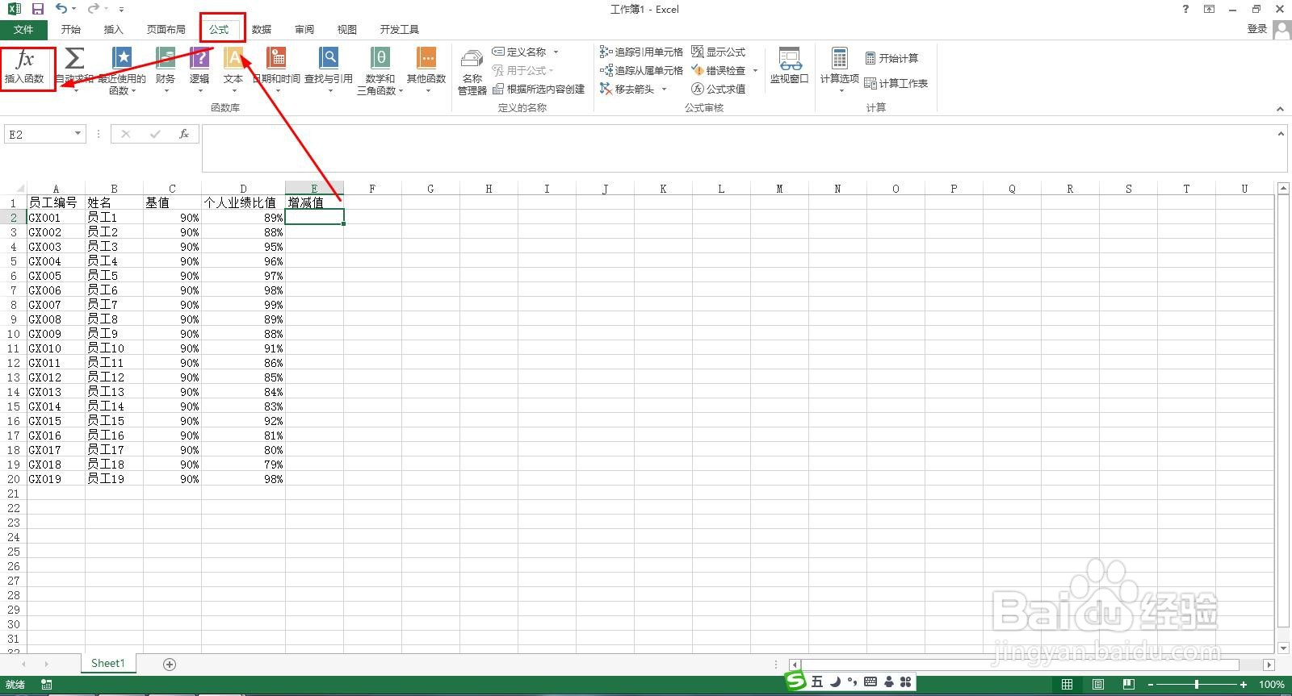Click the fx button beside the formula bar

(x=184, y=134)
